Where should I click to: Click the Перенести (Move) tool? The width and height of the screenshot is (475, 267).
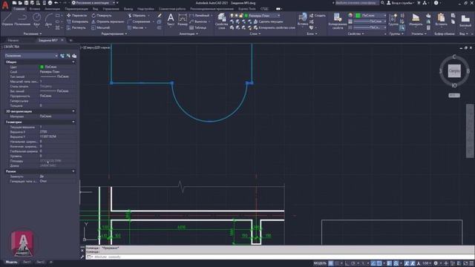(x=76, y=16)
